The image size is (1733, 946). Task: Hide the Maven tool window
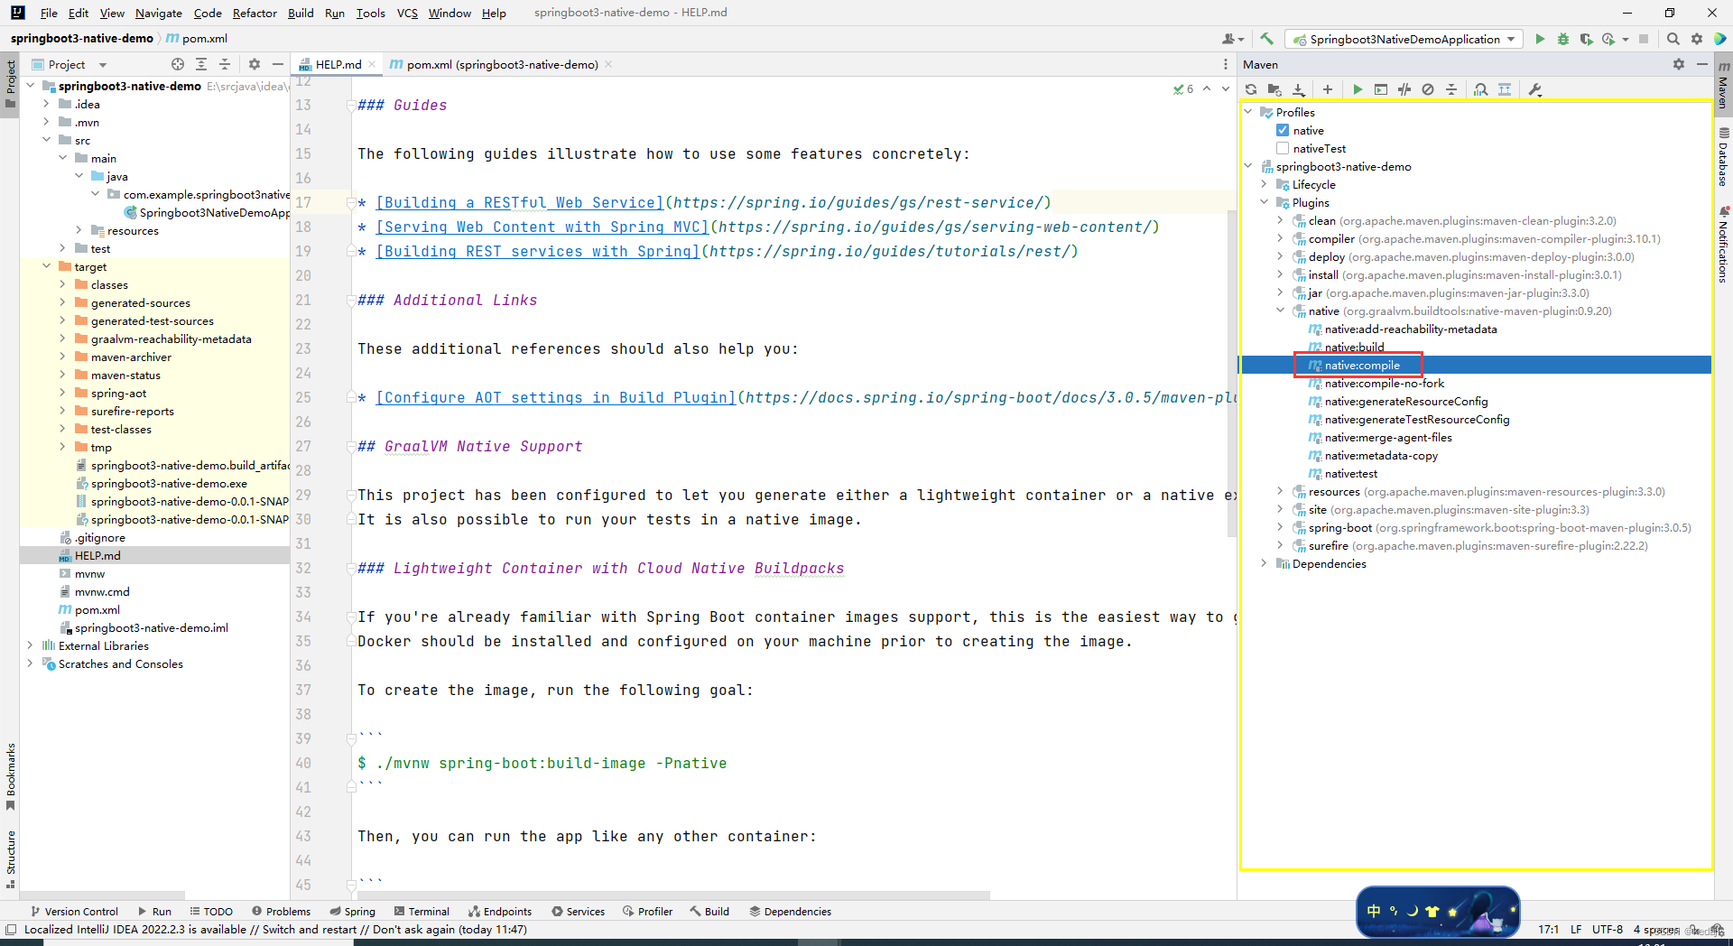click(x=1702, y=64)
